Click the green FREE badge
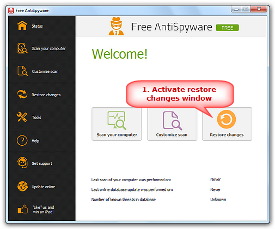This screenshot has height=229, width=275. [227, 28]
